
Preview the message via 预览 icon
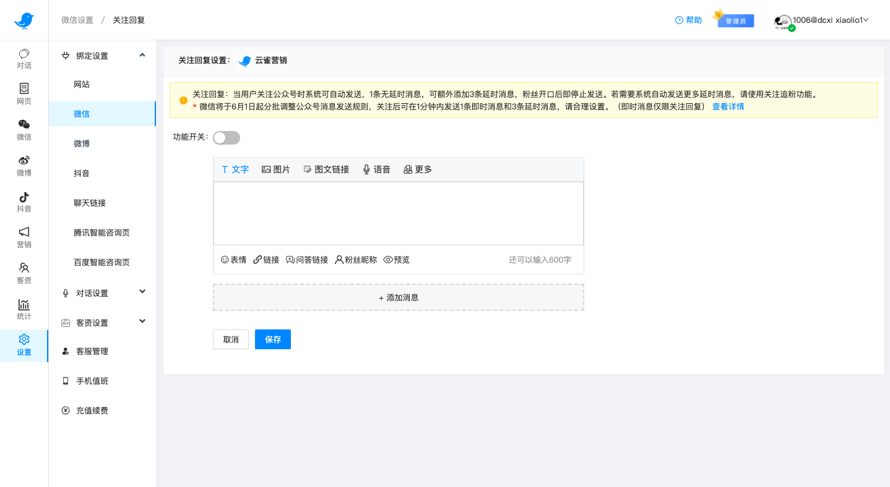coord(396,260)
